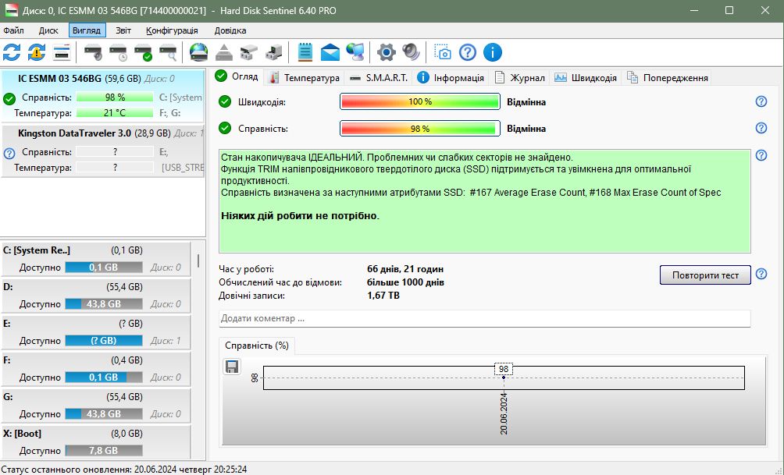This screenshot has width=784, height=475.
Task: Select the Справність (%) graph tab
Action: (x=257, y=346)
